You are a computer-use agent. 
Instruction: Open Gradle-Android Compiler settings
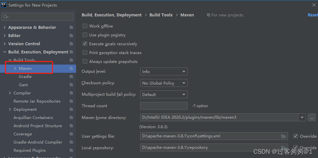(x=38, y=142)
